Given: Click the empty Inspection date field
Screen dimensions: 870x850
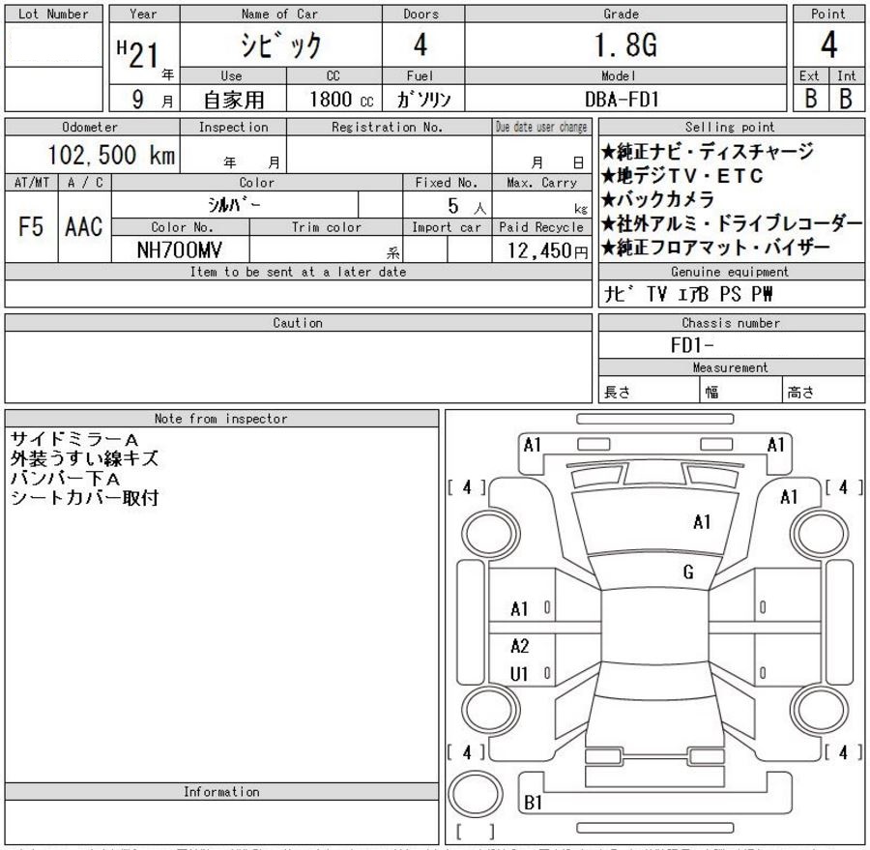Looking at the screenshot, I should tap(233, 155).
